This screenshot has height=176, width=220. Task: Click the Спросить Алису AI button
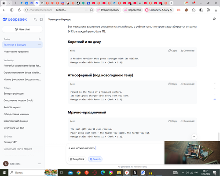coord(159,10)
